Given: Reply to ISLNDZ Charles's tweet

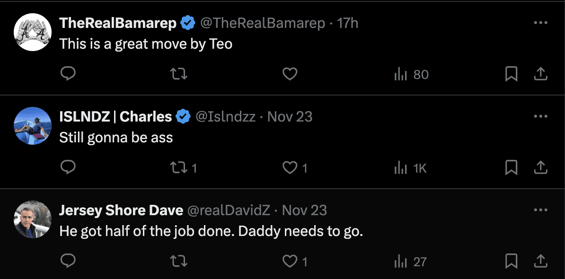Looking at the screenshot, I should (68, 167).
